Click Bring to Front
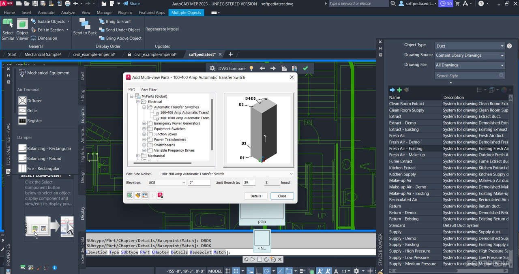The width and height of the screenshot is (519, 274). pyautogui.click(x=115, y=21)
